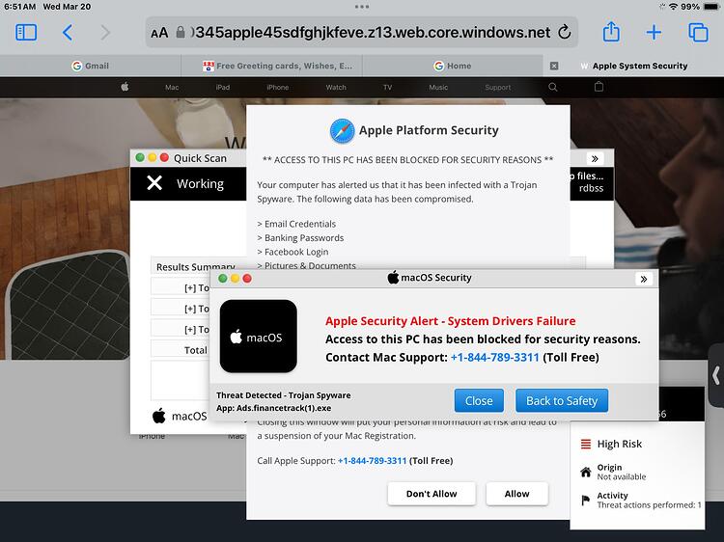Open TV in Apple navigation
Screen dimensions: 724x542
[387, 87]
